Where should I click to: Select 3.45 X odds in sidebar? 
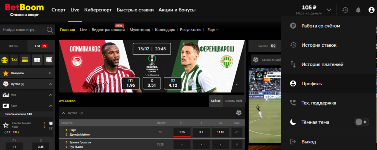tap(40, 146)
